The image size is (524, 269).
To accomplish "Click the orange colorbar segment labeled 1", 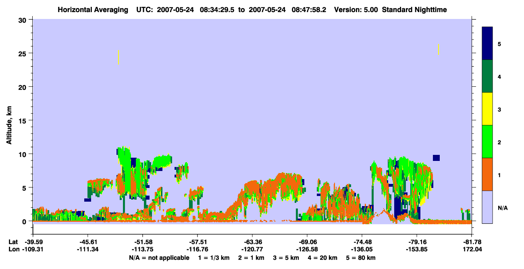I will (x=487, y=174).
